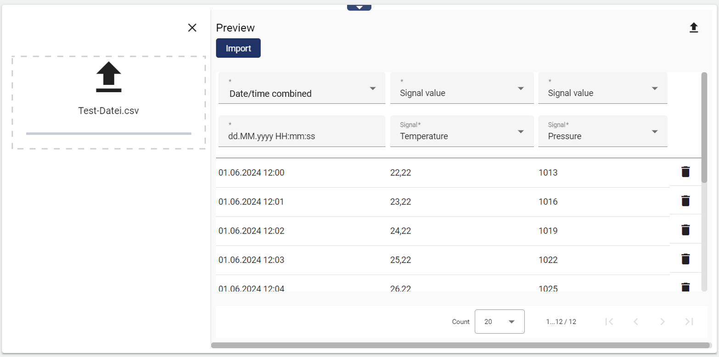Click the upload arrow icon above Test-Datei.csv
The image size is (719, 357).
109,77
